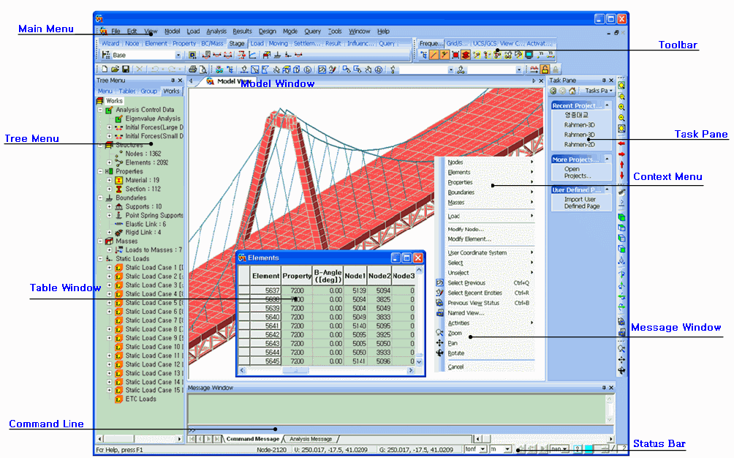The height and width of the screenshot is (458, 734).
Task: Collapse the Recent Projects section
Action: 605,105
